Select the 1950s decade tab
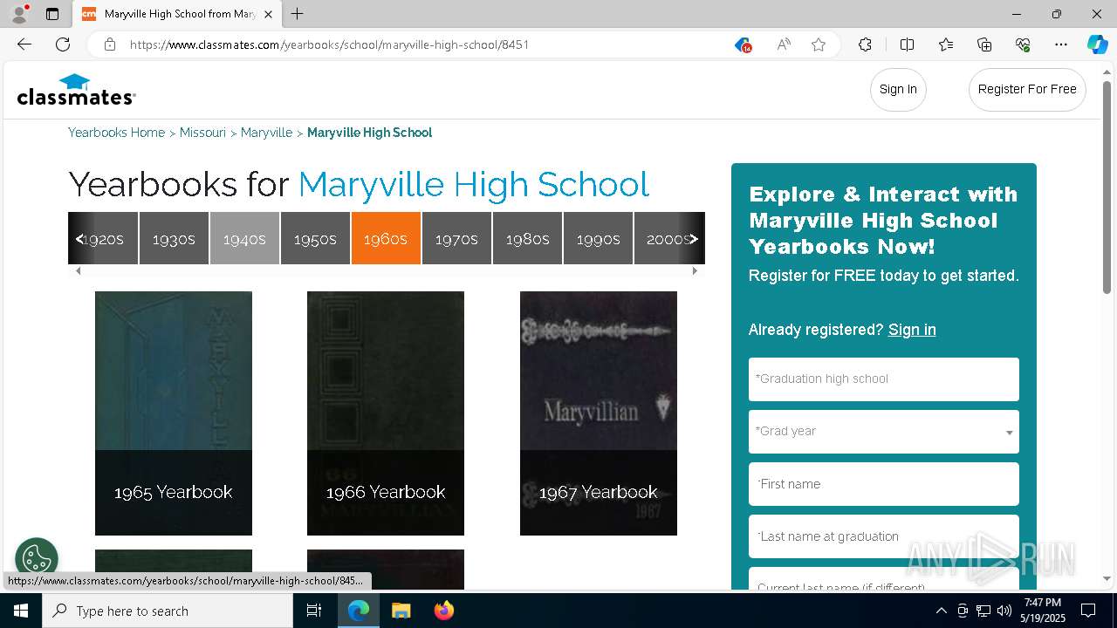Image resolution: width=1117 pixels, height=628 pixels. click(315, 238)
